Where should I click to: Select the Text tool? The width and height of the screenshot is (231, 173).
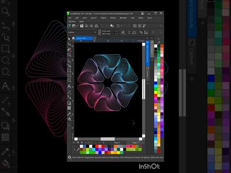[x=69, y=86]
